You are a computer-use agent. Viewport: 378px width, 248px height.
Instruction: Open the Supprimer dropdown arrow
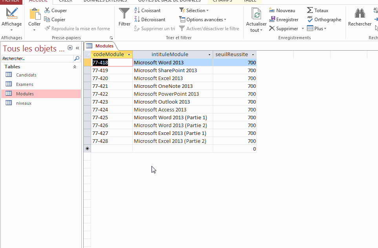pos(303,28)
